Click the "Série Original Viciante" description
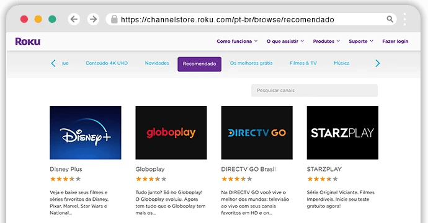This screenshot has height=223, width=428. click(x=341, y=199)
